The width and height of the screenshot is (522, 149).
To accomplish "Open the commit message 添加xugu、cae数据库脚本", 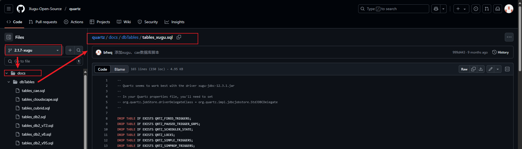I will coord(137,52).
